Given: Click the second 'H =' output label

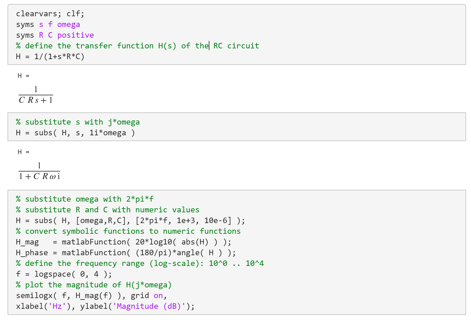Looking at the screenshot, I should point(24,152).
